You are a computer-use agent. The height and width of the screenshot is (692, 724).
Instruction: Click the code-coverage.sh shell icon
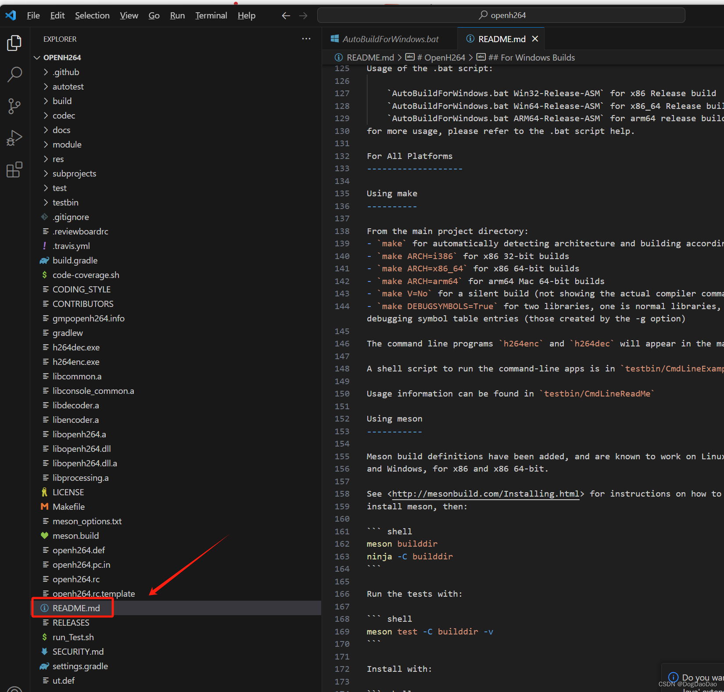[44, 275]
